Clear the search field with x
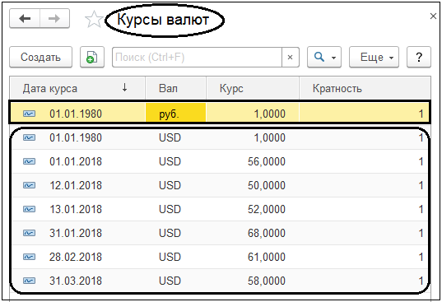This screenshot has height=302, width=442. point(290,57)
